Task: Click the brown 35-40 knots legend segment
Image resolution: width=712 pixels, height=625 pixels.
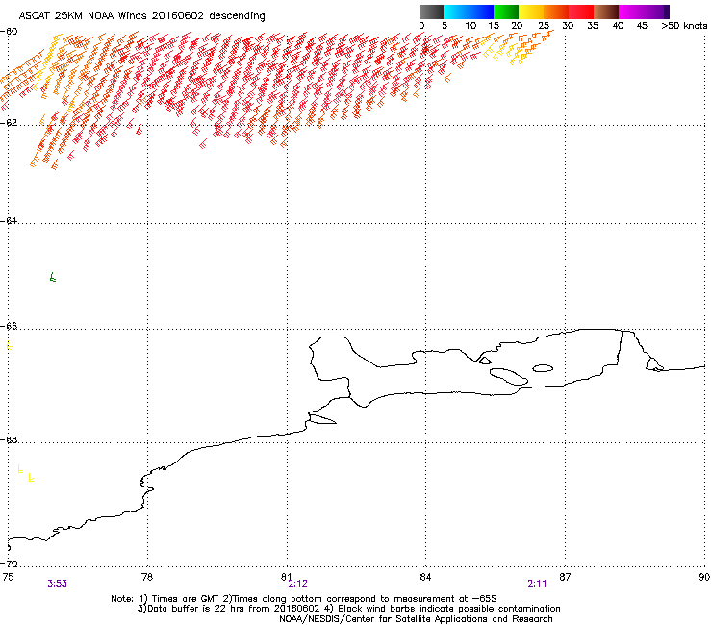Action: [x=606, y=12]
